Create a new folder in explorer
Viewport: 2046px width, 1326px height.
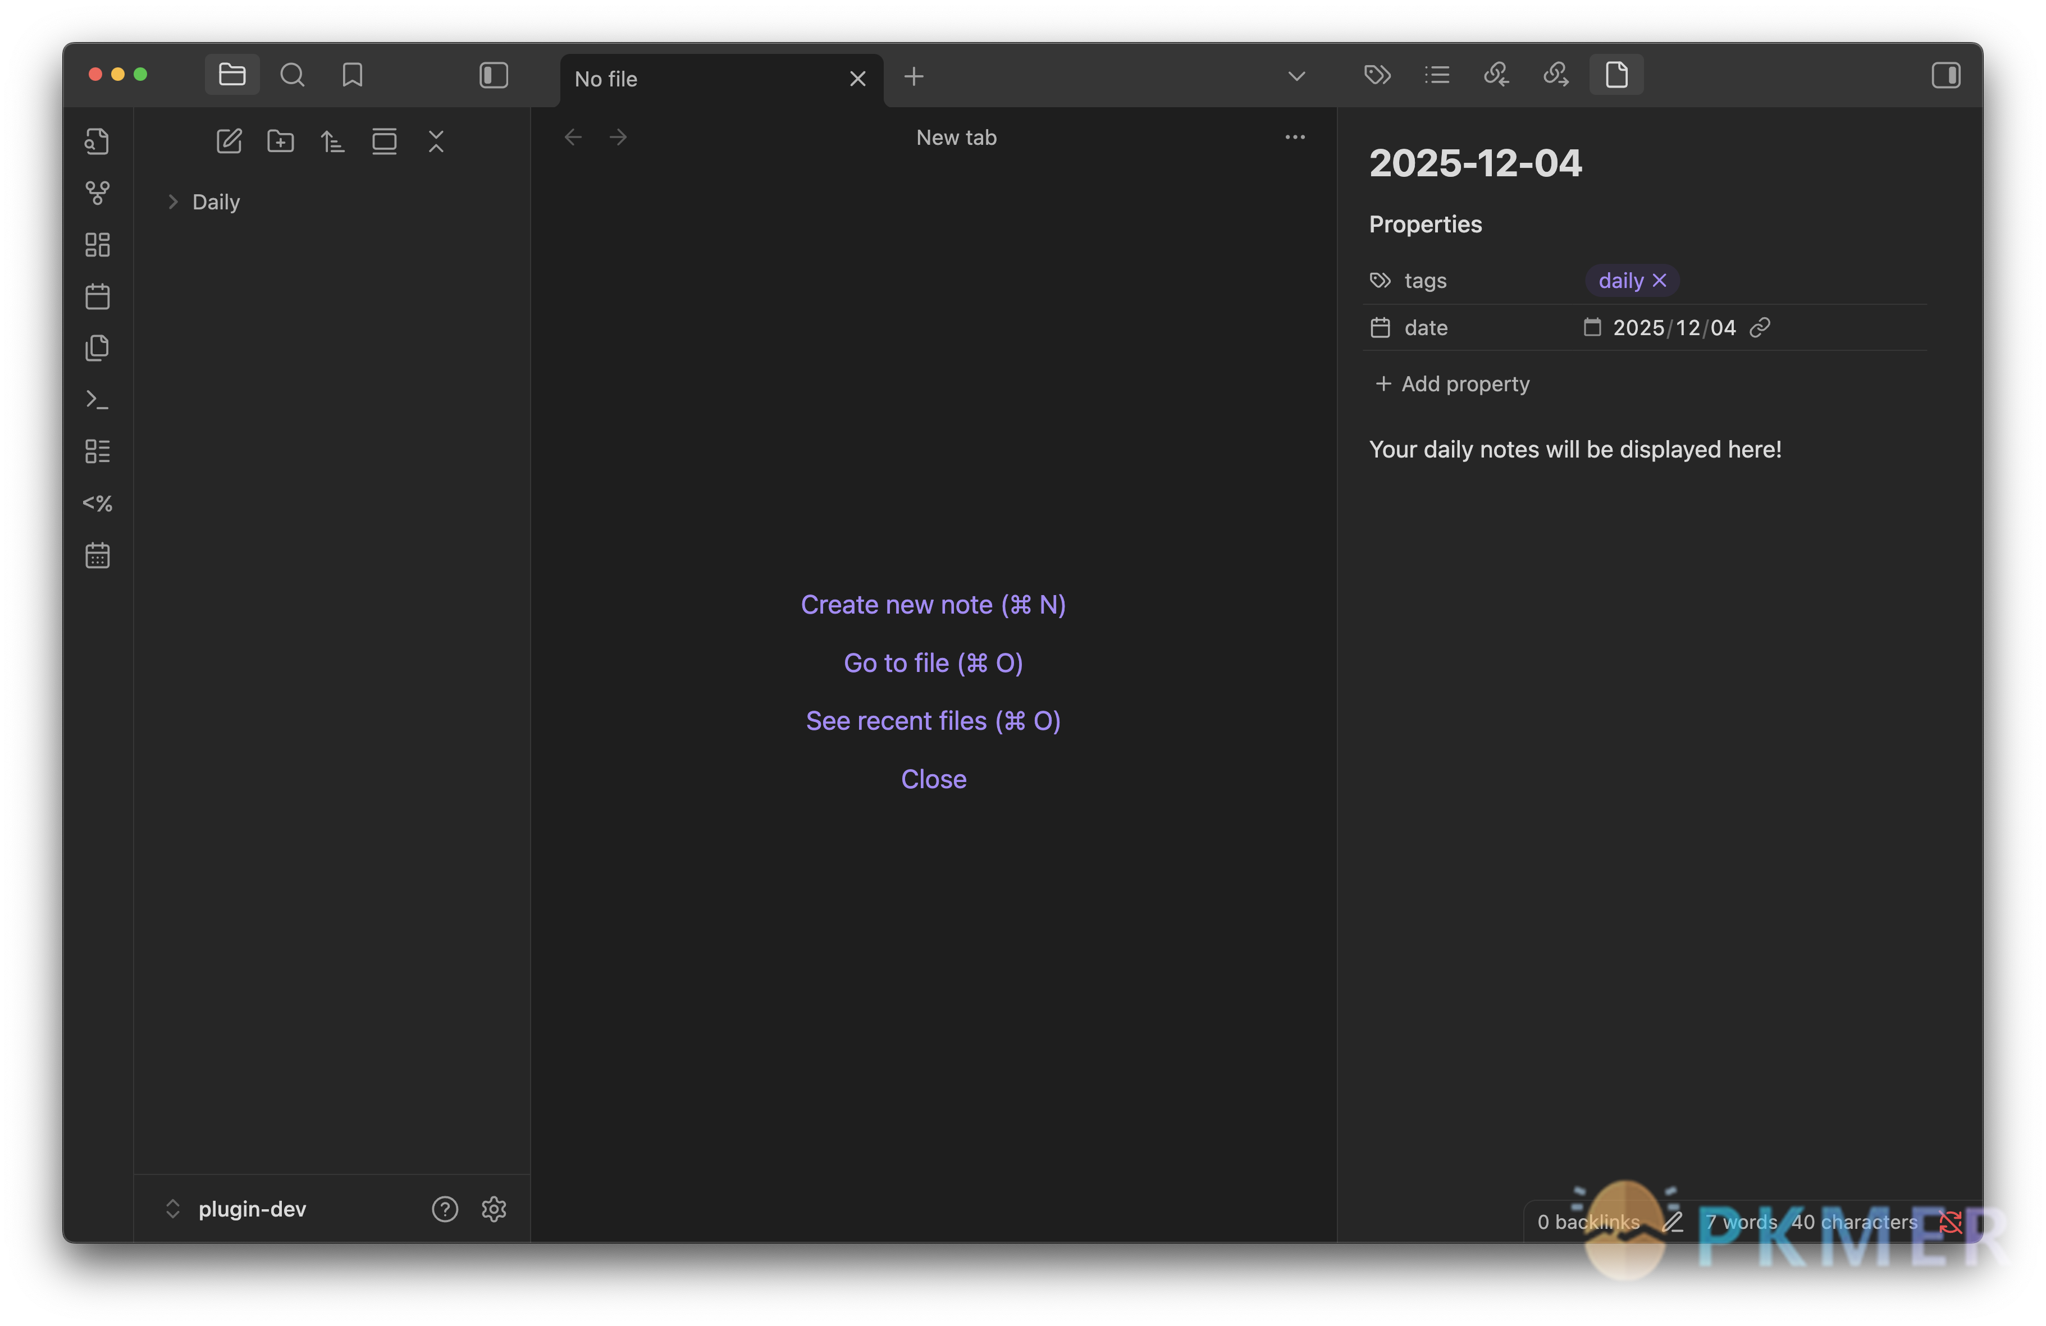pos(280,141)
